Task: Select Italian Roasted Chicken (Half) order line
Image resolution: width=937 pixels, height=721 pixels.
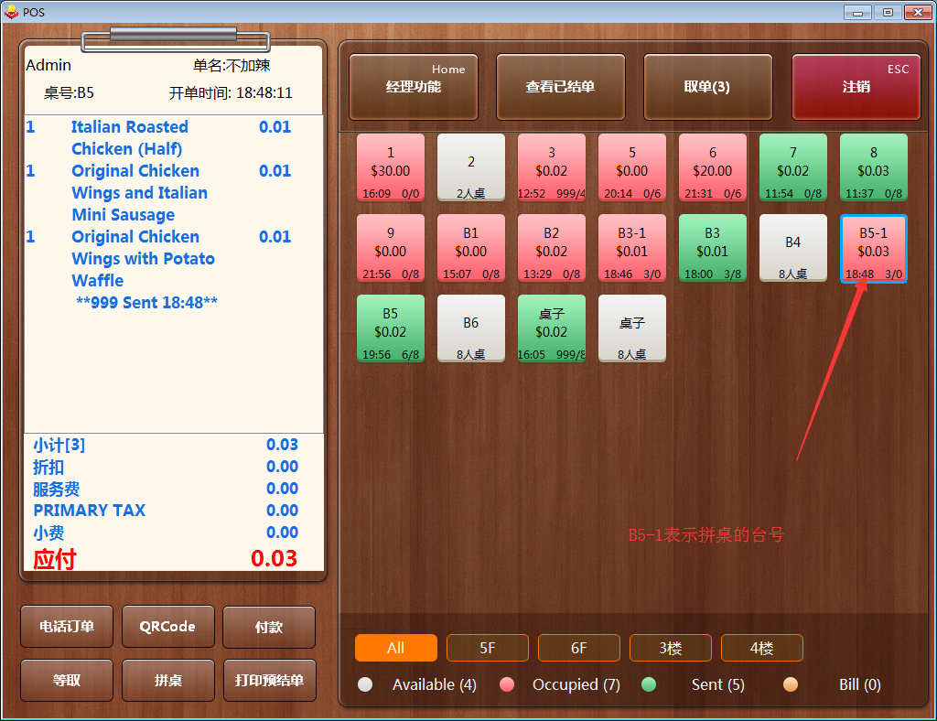Action: pyautogui.click(x=173, y=138)
